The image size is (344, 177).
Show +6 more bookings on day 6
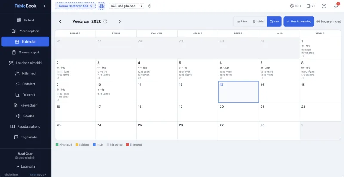[221, 78]
